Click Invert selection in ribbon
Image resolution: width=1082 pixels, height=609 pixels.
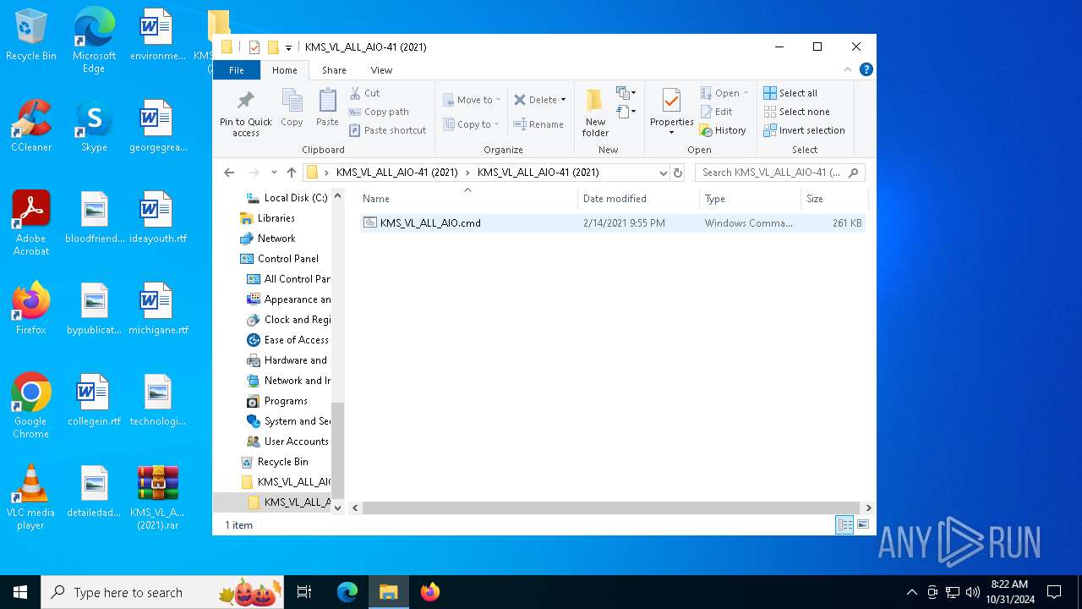pyautogui.click(x=804, y=130)
